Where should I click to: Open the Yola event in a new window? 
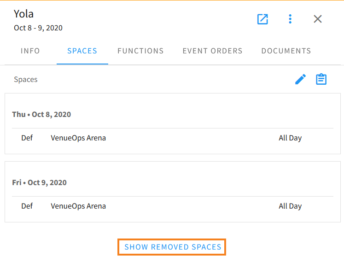point(262,19)
